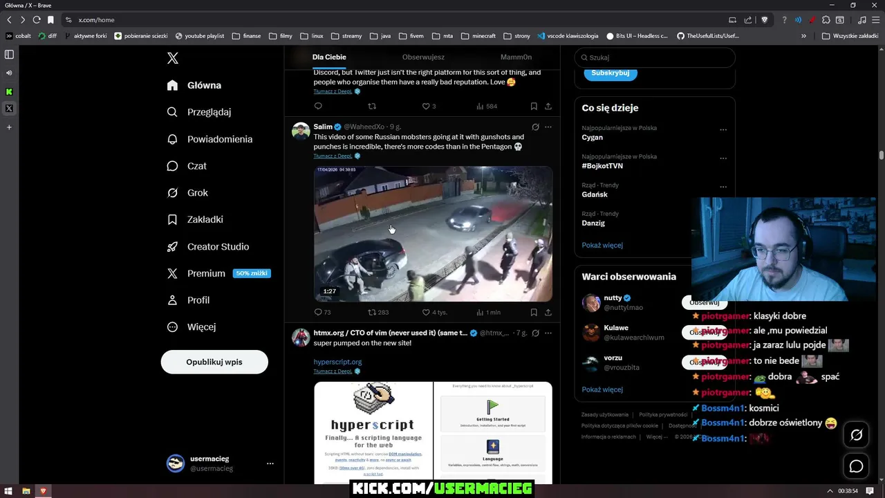Like Salim's post showing 4 tys.
This screenshot has width=885, height=498.
click(434, 312)
